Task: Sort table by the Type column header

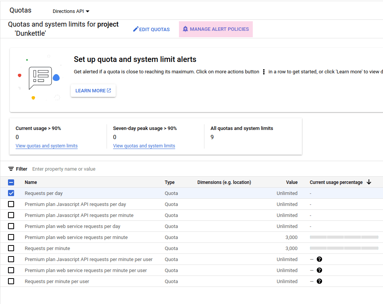Action: (169, 182)
